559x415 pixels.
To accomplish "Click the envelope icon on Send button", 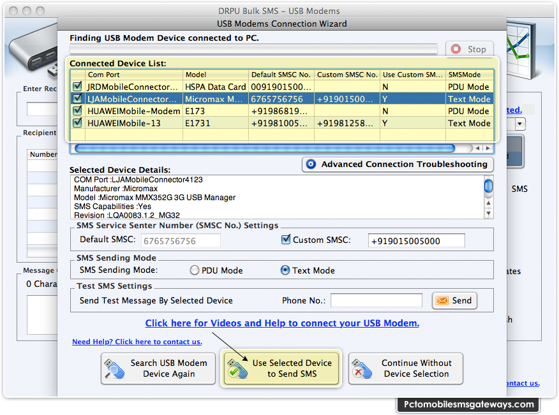I will 442,301.
